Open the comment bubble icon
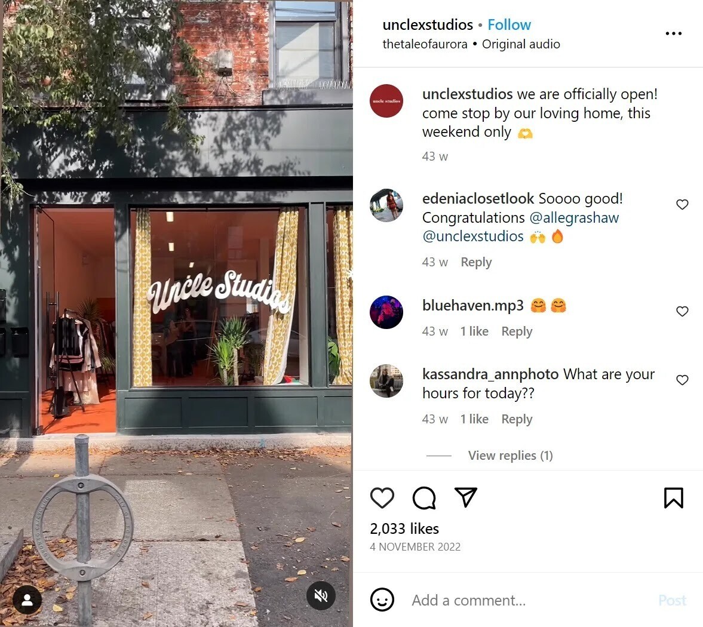 [424, 497]
